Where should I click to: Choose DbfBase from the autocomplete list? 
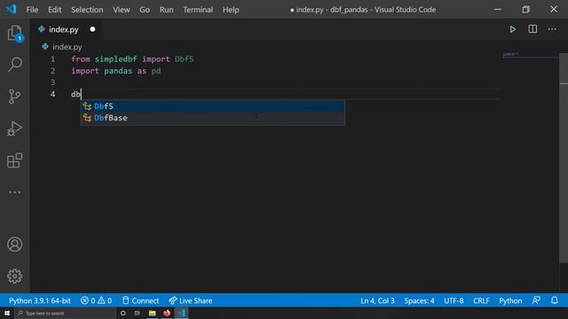click(212, 118)
